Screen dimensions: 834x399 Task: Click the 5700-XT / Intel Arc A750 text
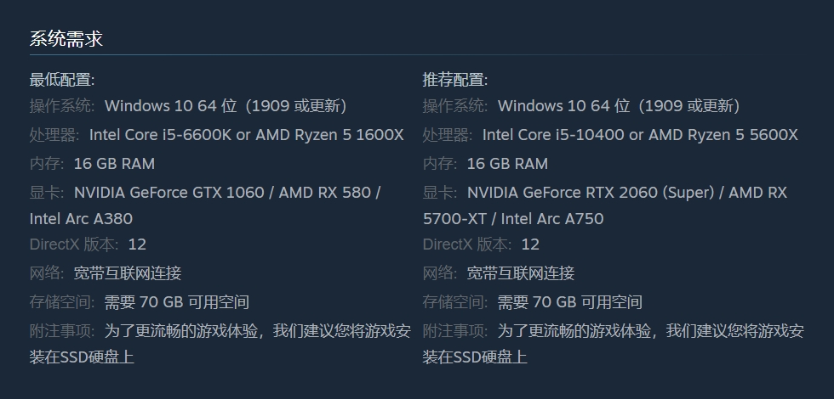point(512,219)
